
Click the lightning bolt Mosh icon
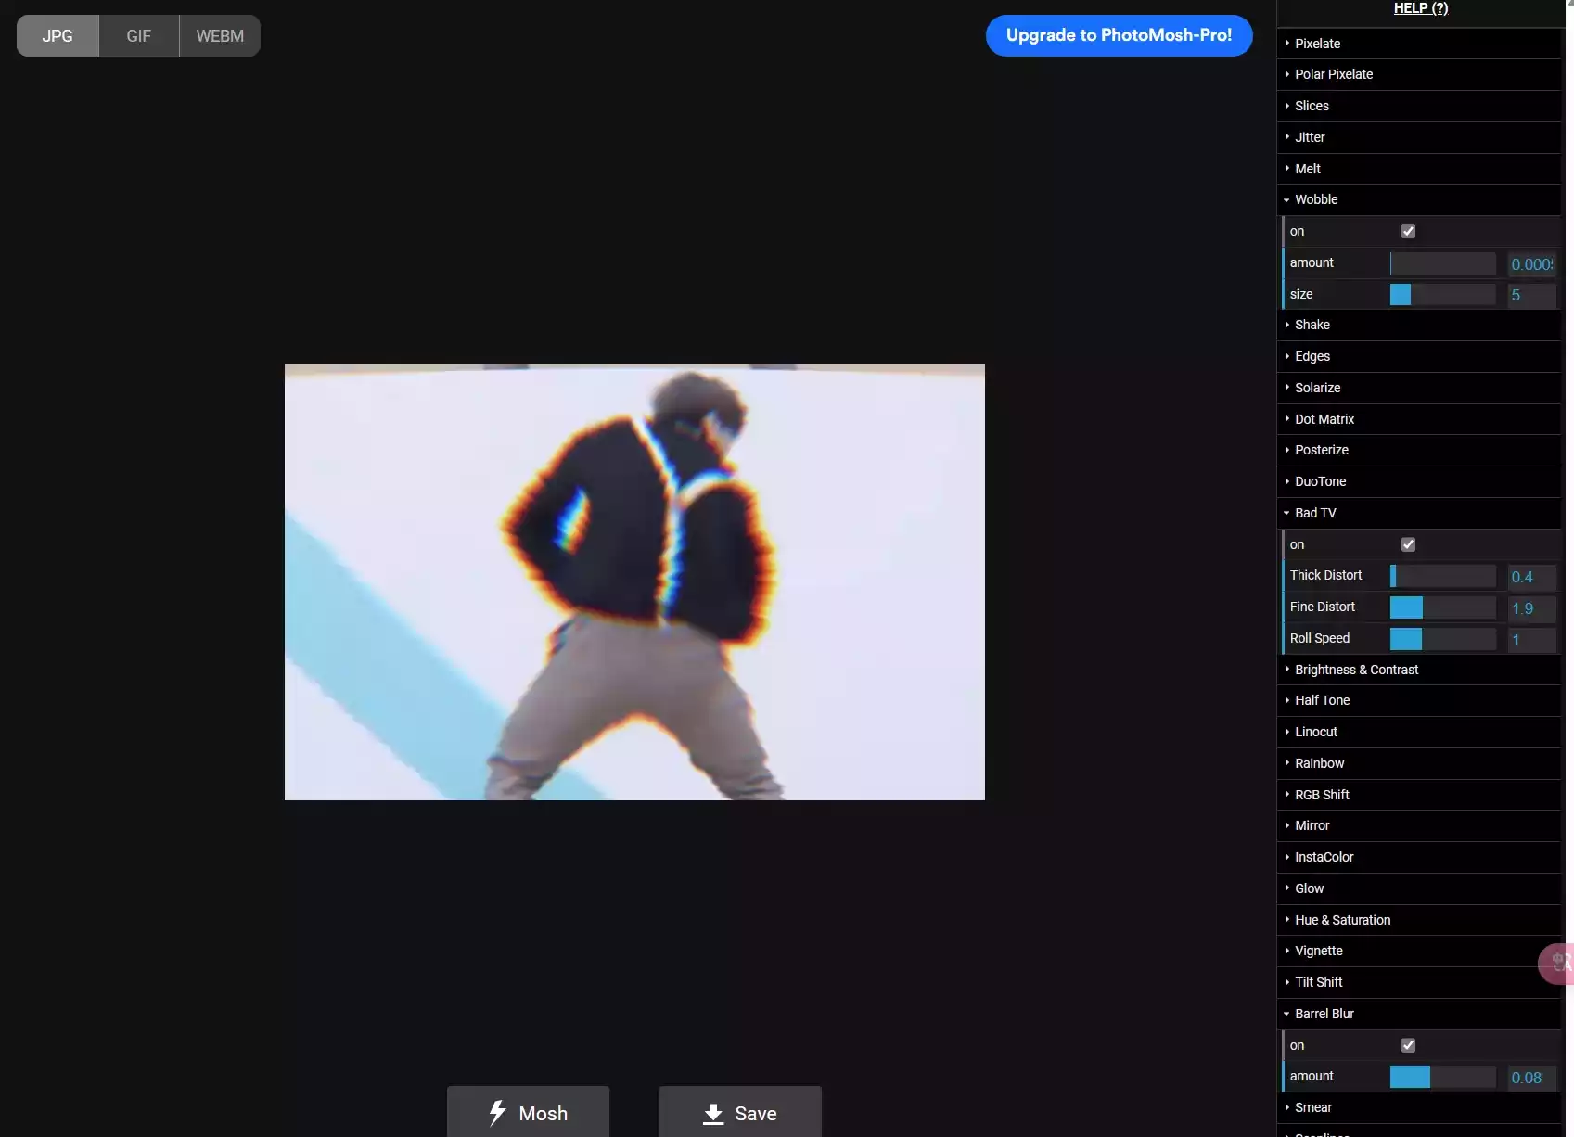[x=498, y=1113]
